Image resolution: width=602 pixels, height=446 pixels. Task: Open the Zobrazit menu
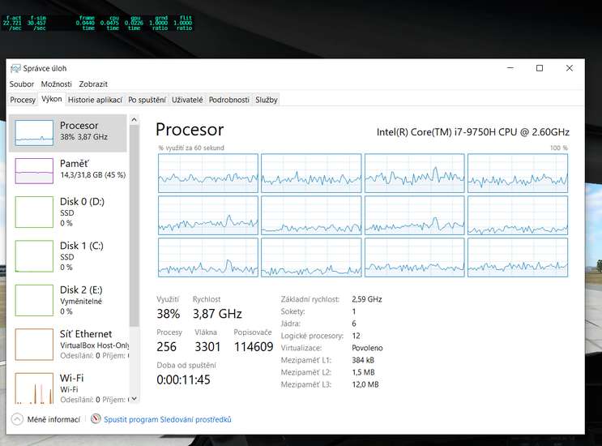[x=93, y=84]
